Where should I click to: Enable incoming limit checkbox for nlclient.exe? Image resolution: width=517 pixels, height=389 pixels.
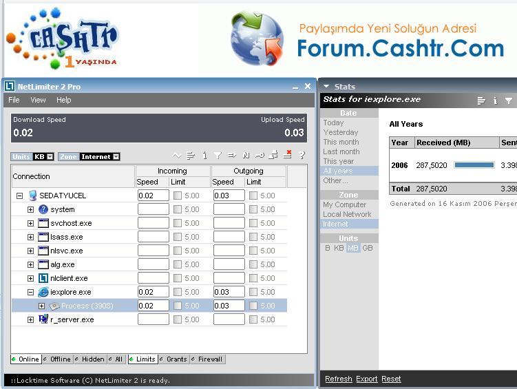(x=178, y=278)
